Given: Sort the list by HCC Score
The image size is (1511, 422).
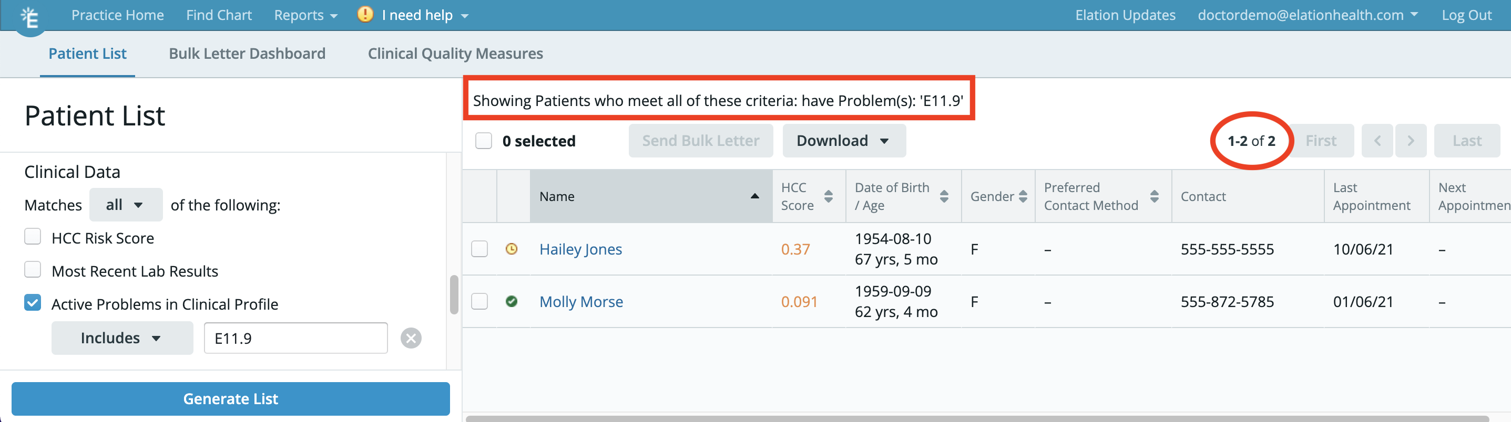Looking at the screenshot, I should [828, 196].
